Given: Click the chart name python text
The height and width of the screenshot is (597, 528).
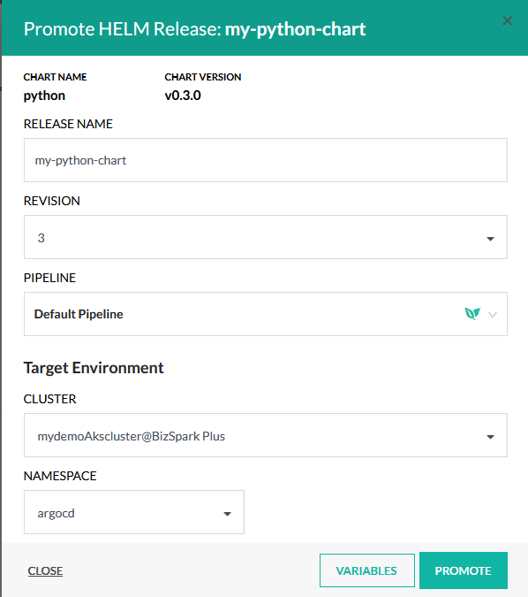Looking at the screenshot, I should click(44, 96).
